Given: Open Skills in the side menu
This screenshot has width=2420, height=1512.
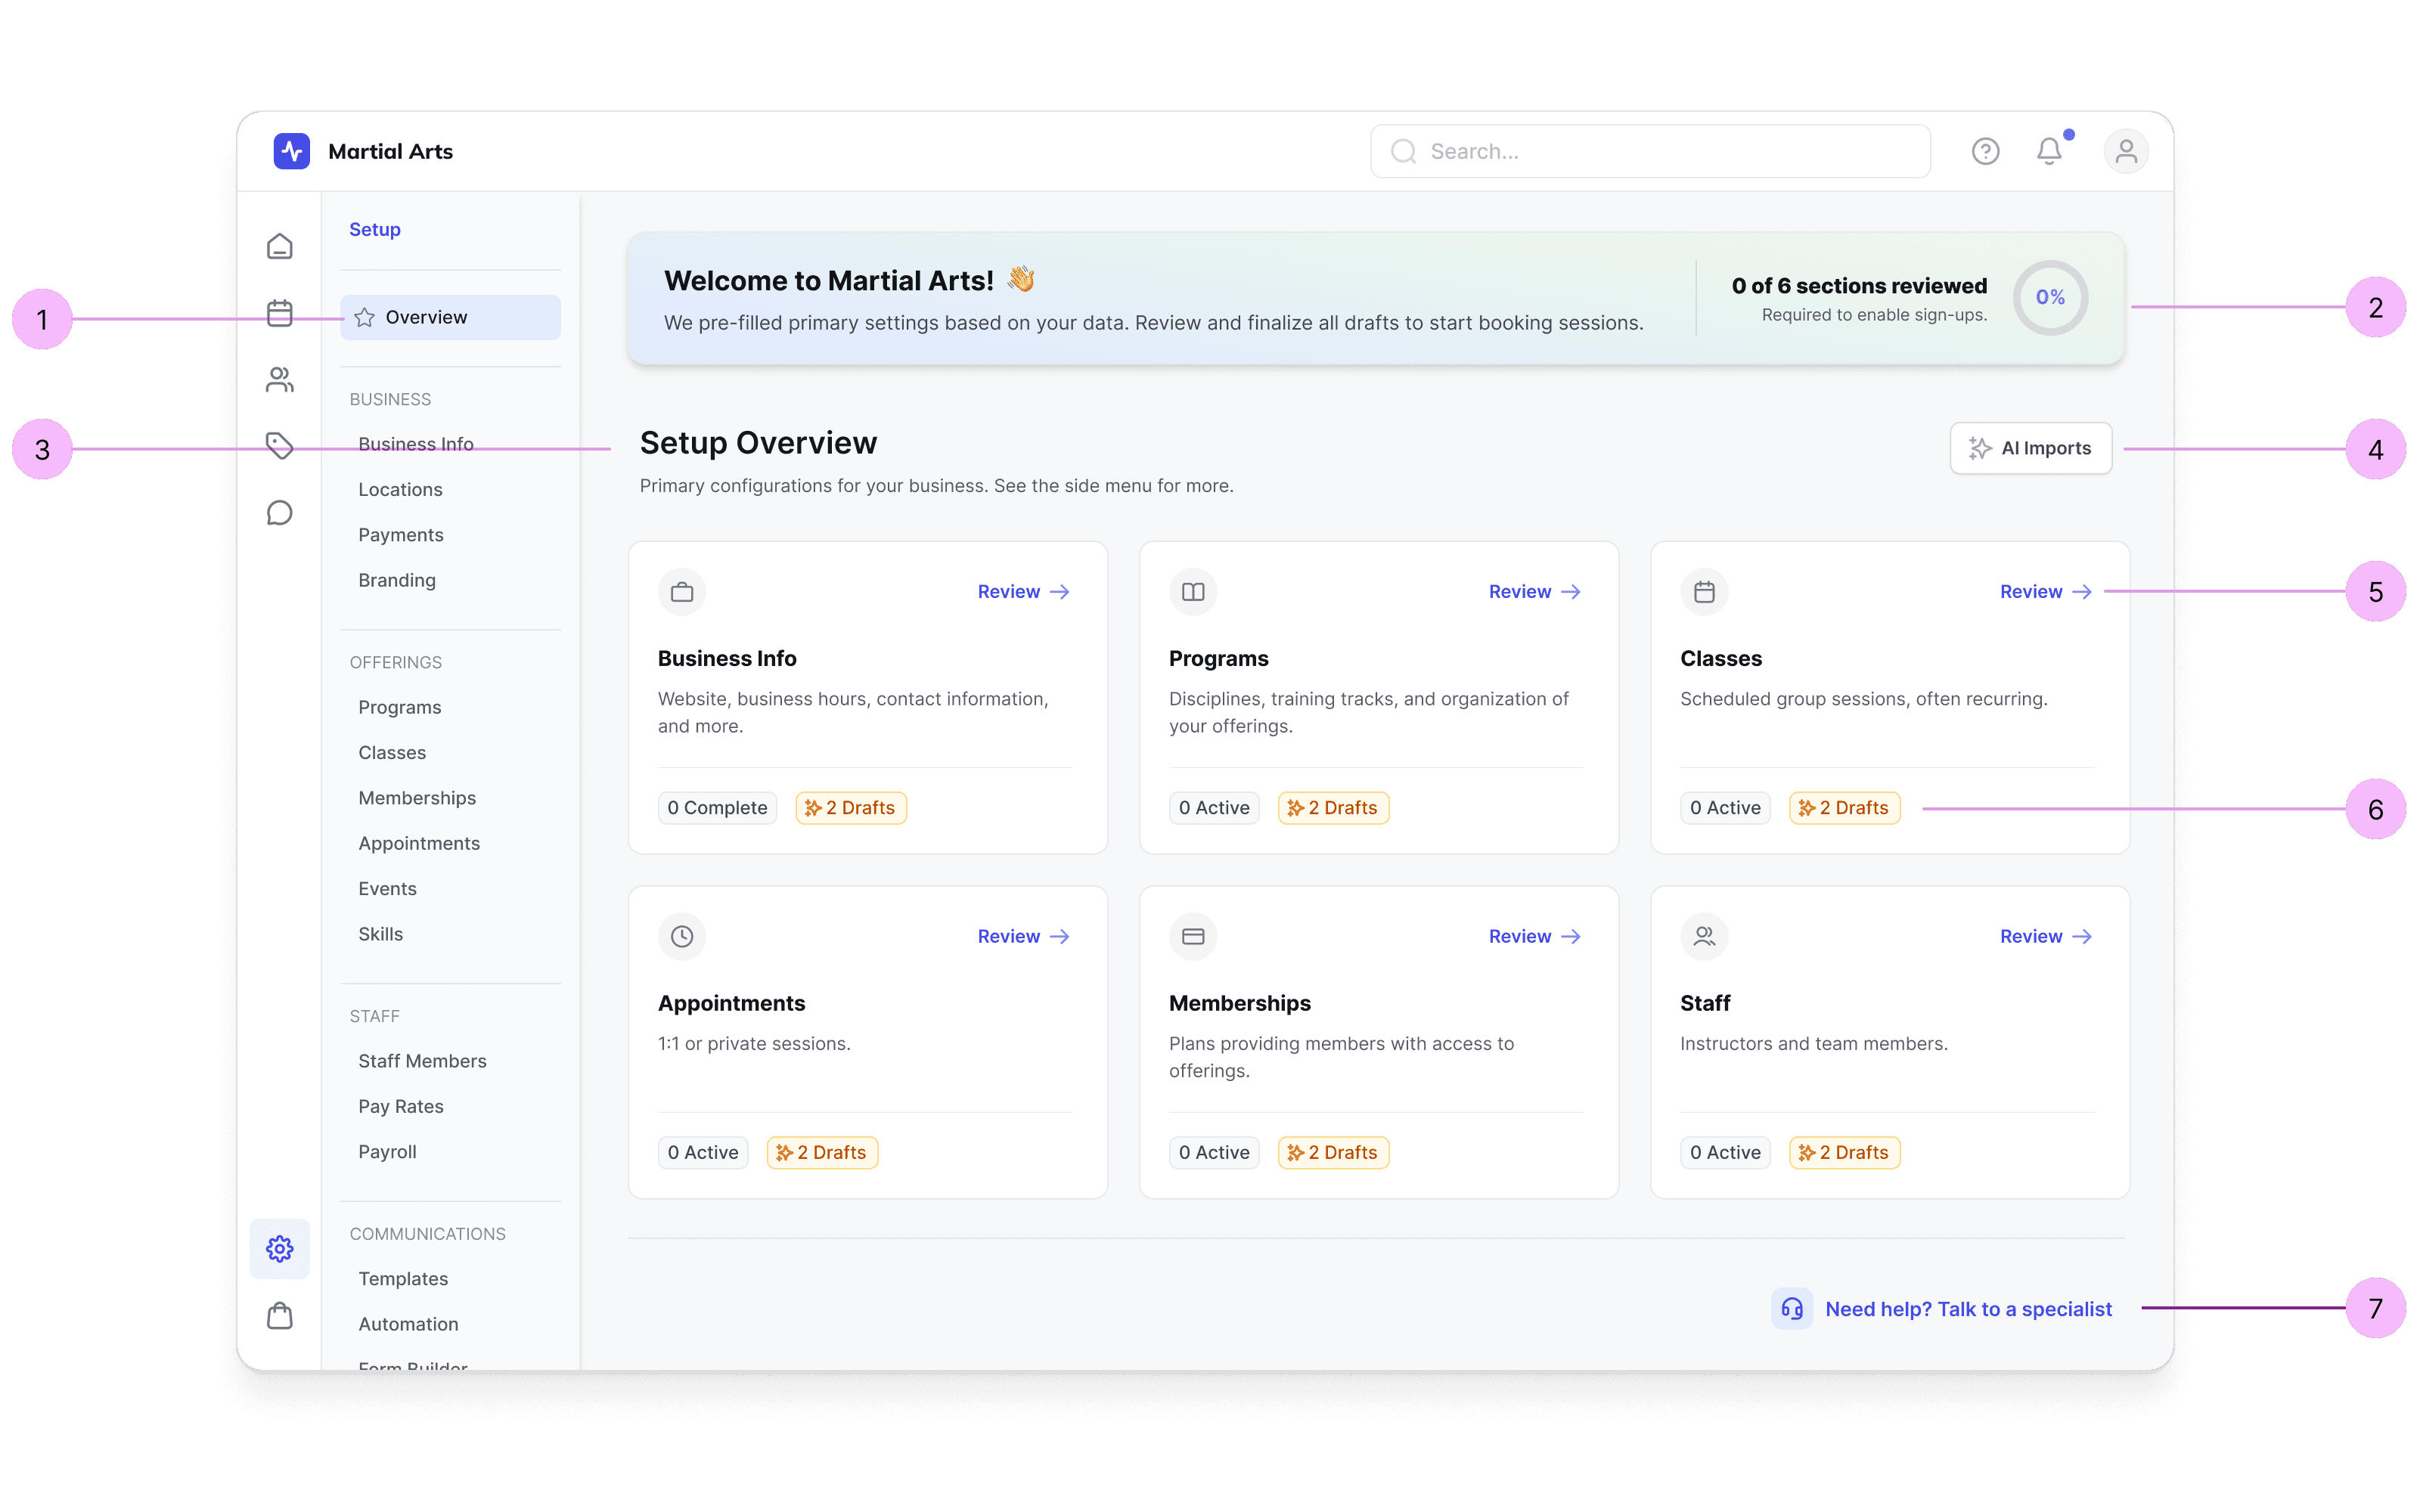Looking at the screenshot, I should tap(381, 934).
